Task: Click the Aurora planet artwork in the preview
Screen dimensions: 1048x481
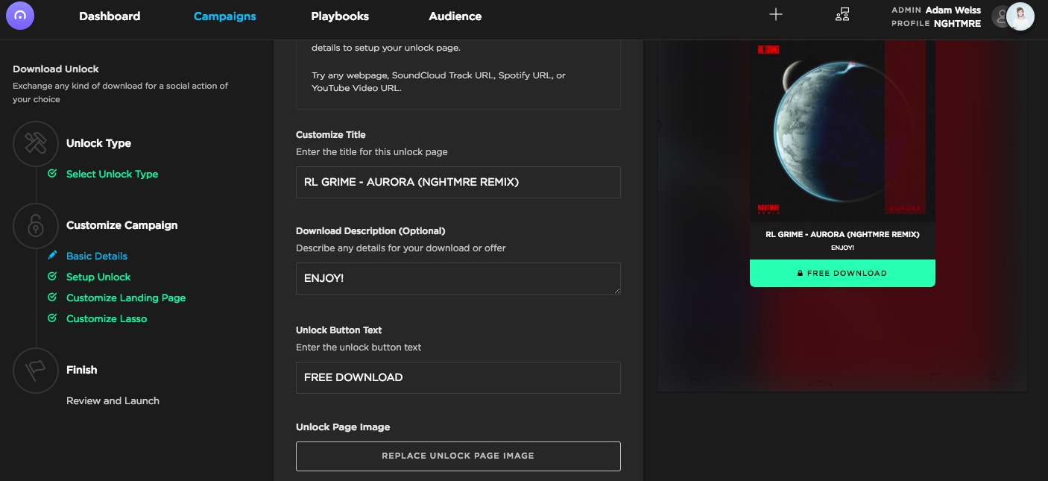Action: click(x=843, y=131)
